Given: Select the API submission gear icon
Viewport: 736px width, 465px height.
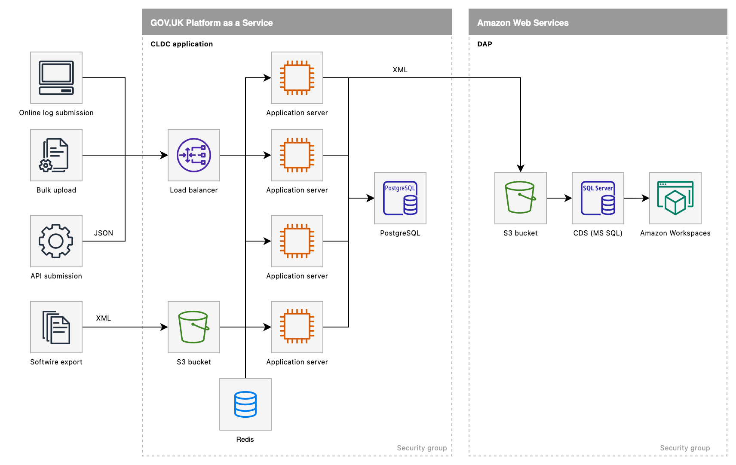Looking at the screenshot, I should coord(56,241).
